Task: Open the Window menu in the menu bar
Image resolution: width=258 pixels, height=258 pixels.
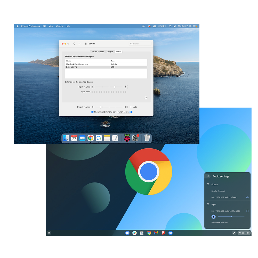Action: pyautogui.click(x=59, y=26)
